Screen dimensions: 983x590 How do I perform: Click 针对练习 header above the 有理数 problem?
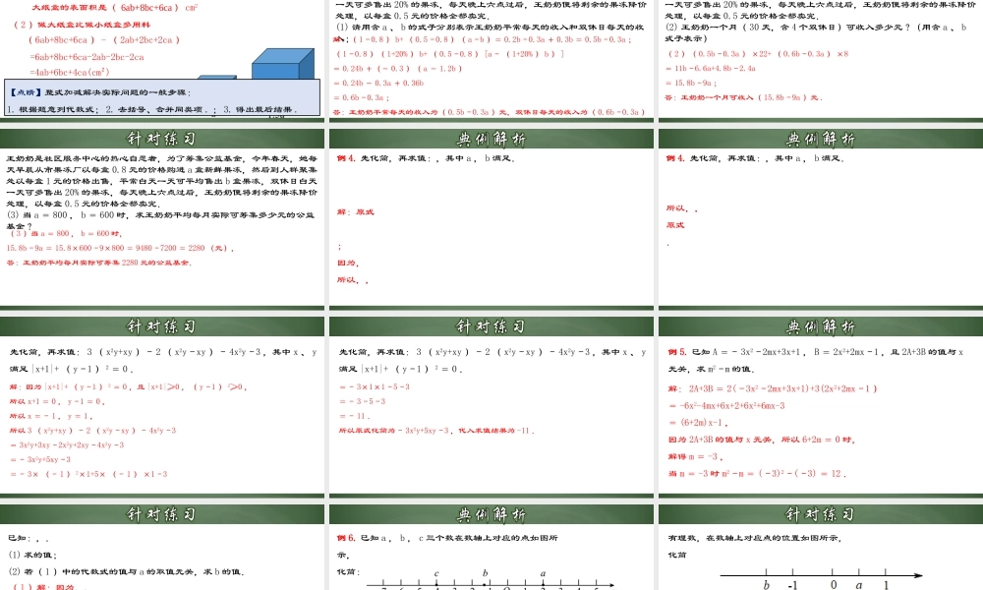[819, 514]
